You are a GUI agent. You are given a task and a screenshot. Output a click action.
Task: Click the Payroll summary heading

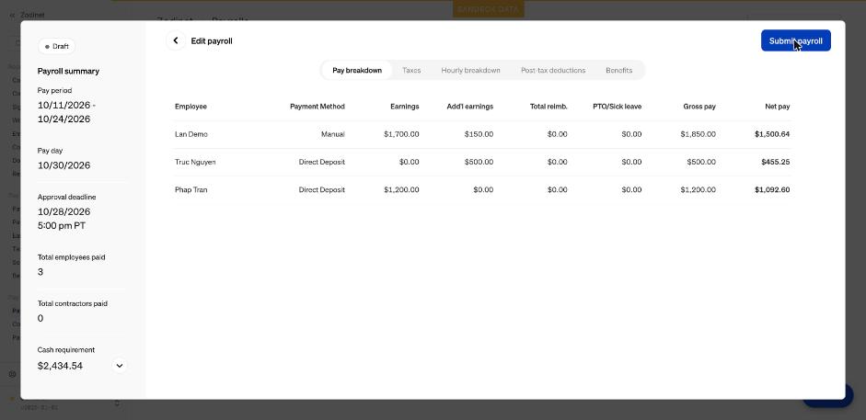tap(68, 71)
